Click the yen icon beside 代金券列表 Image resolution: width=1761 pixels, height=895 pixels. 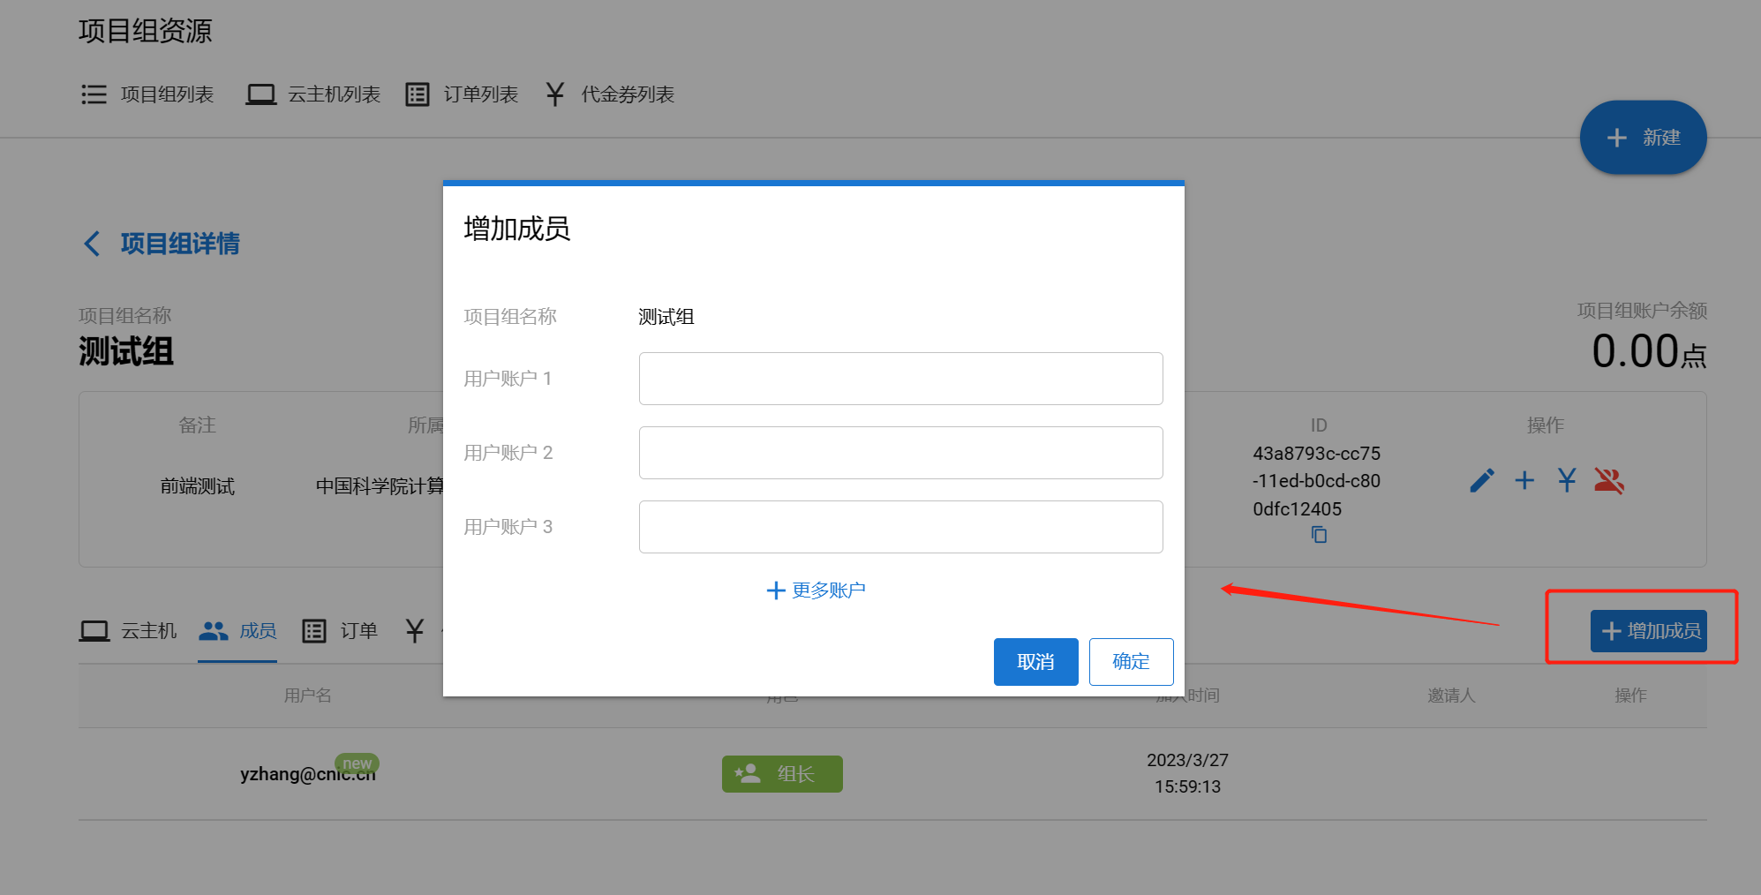[555, 94]
